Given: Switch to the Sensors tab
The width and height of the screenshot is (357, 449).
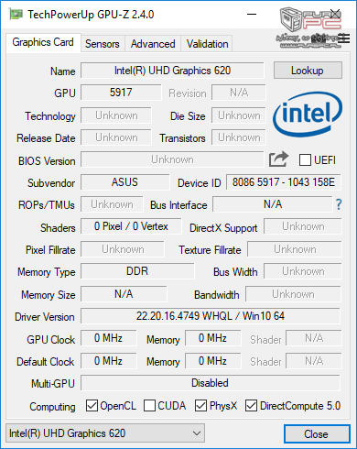Looking at the screenshot, I should click(x=103, y=44).
